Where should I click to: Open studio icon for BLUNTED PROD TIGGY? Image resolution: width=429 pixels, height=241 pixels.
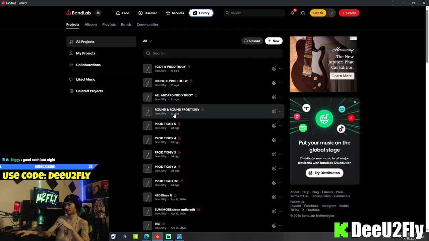pos(274,83)
